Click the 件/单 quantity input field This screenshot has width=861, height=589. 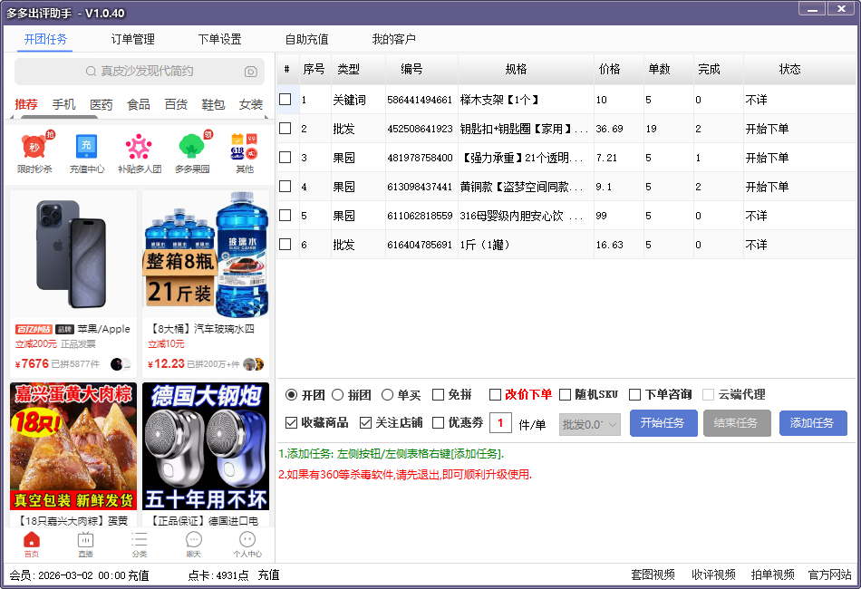(x=500, y=423)
